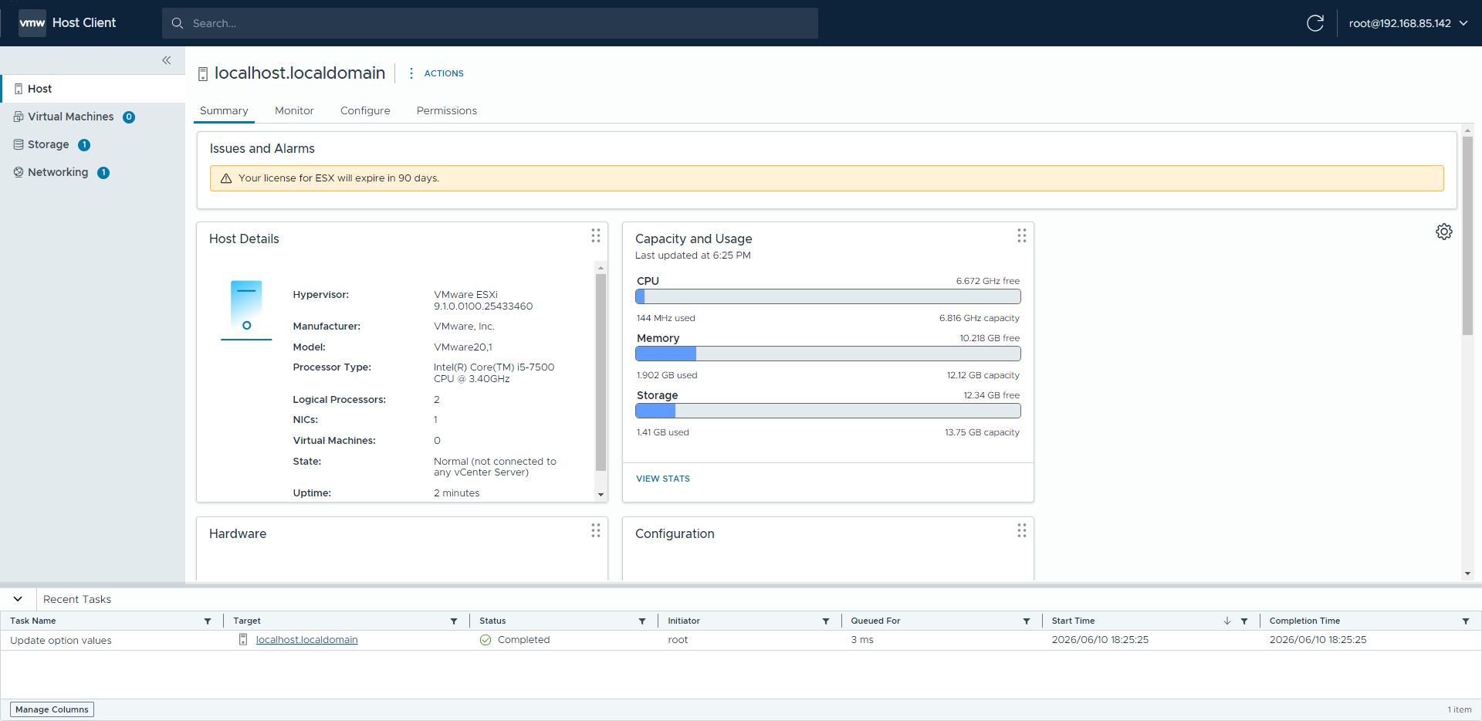Collapse the navigation sidebar with double chevron

click(167, 60)
